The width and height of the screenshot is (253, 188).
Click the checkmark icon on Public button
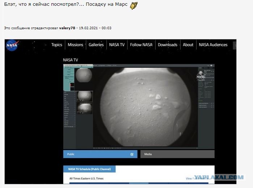click(132, 154)
